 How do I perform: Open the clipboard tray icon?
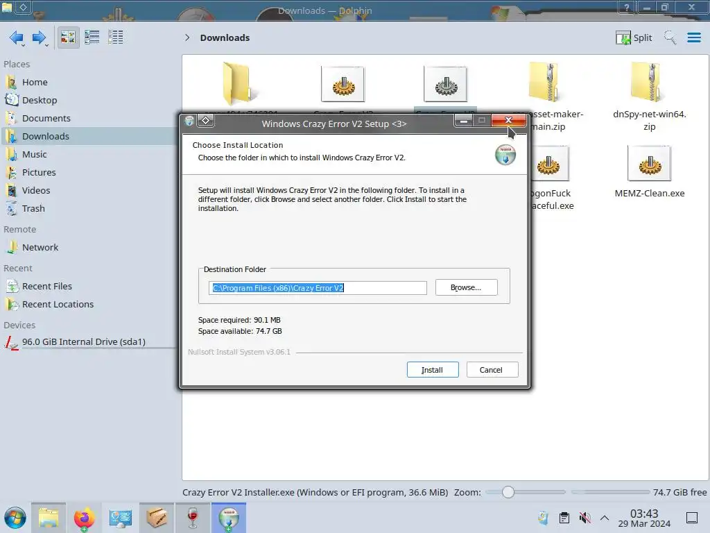click(x=564, y=518)
